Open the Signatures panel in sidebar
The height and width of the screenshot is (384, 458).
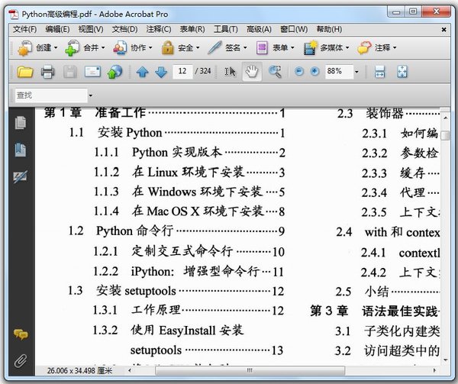(21, 176)
